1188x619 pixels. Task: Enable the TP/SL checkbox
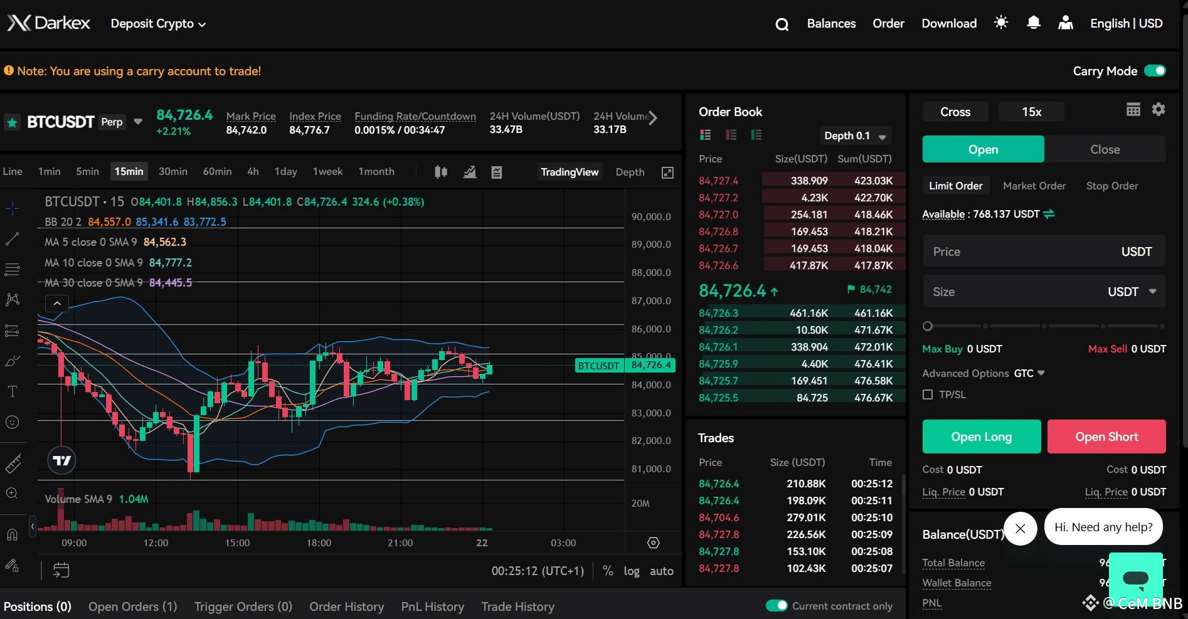click(928, 394)
